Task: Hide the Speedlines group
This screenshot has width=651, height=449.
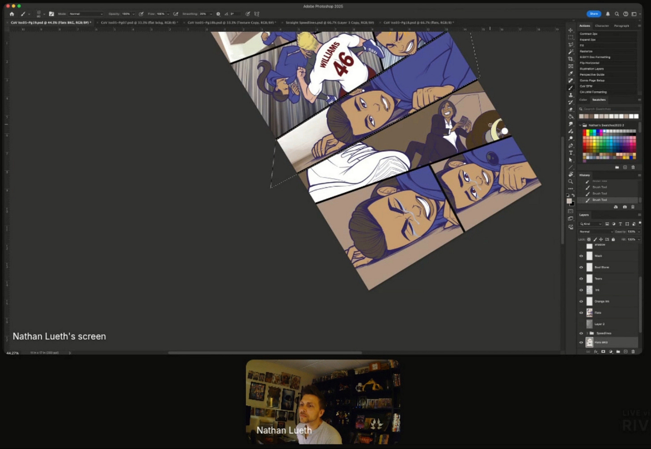Action: click(x=581, y=333)
